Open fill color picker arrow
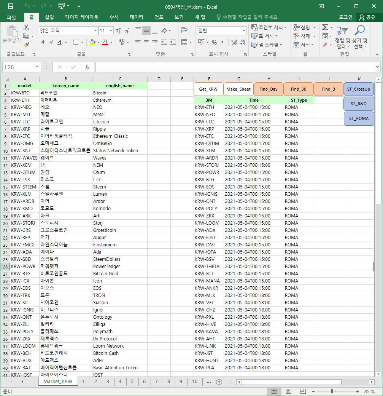The image size is (383, 396). 99,42
